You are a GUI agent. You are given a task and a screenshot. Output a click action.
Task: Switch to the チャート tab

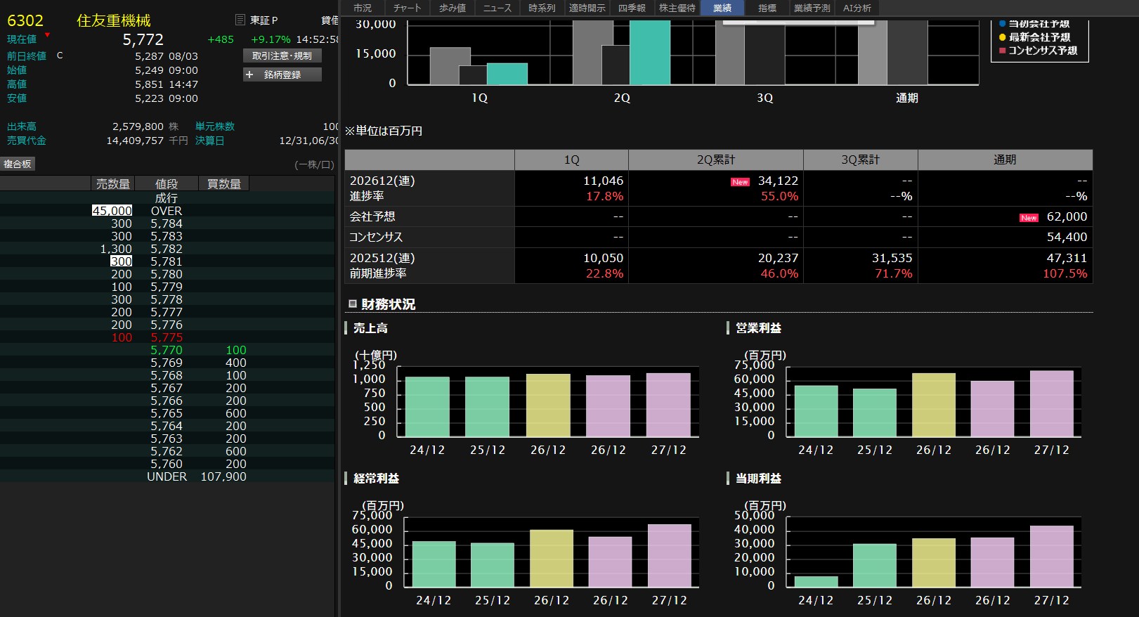click(x=407, y=8)
